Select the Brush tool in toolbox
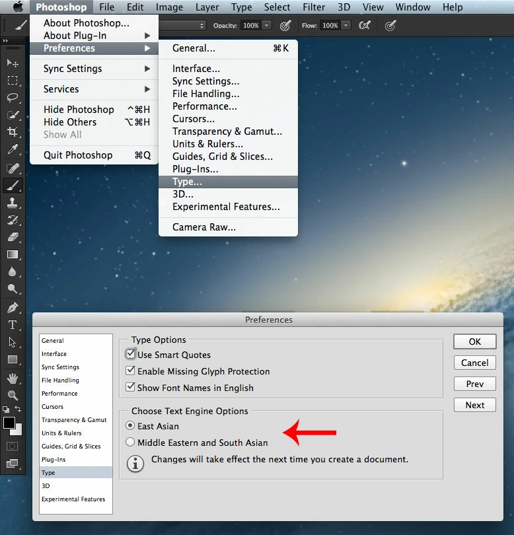Image resolution: width=514 pixels, height=535 pixels. [x=13, y=186]
